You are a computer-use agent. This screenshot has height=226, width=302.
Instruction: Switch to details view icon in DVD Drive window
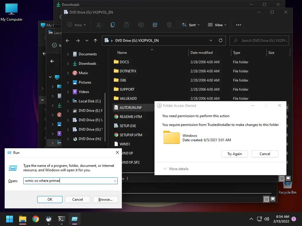pos(282,179)
